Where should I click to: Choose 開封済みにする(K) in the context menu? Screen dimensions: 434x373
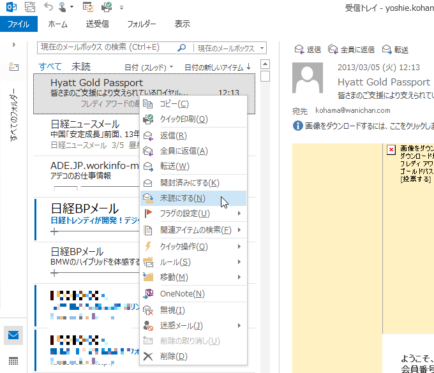coord(193,183)
